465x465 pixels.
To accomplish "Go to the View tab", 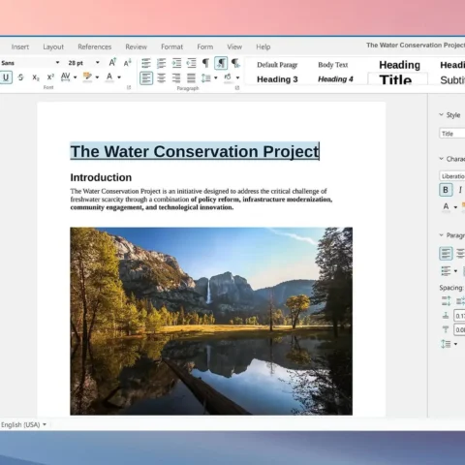I will coord(234,46).
